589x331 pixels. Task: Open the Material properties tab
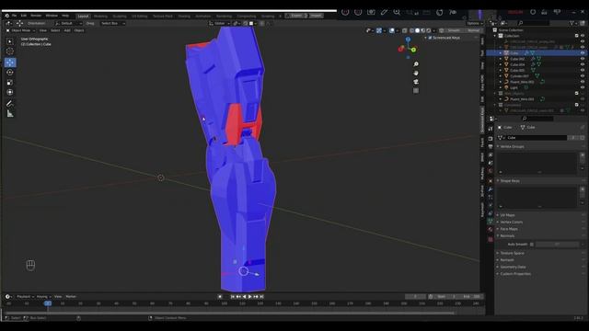pyautogui.click(x=491, y=229)
